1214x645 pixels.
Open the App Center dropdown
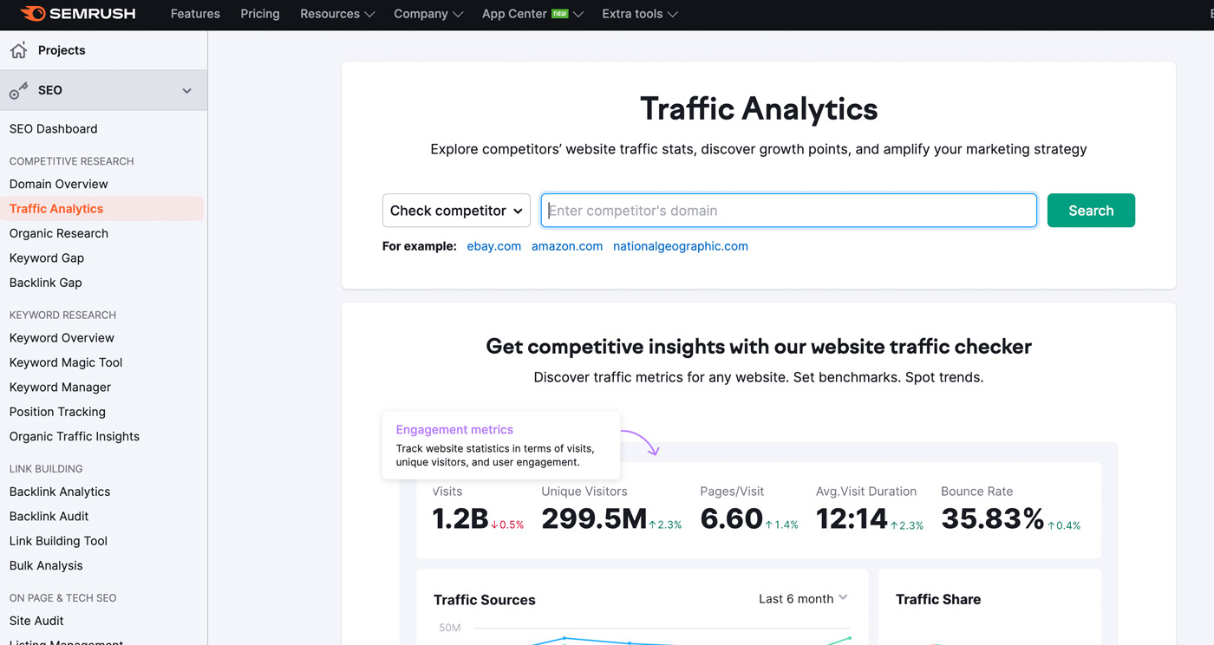click(x=532, y=14)
